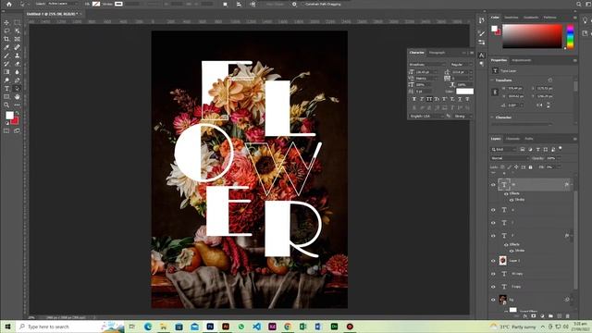Hide the fourth text layer with effects
The width and height of the screenshot is (592, 333).
click(493, 236)
